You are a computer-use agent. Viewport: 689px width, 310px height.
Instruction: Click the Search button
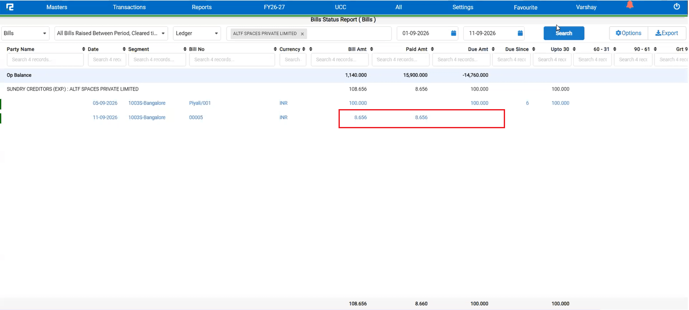coord(564,33)
